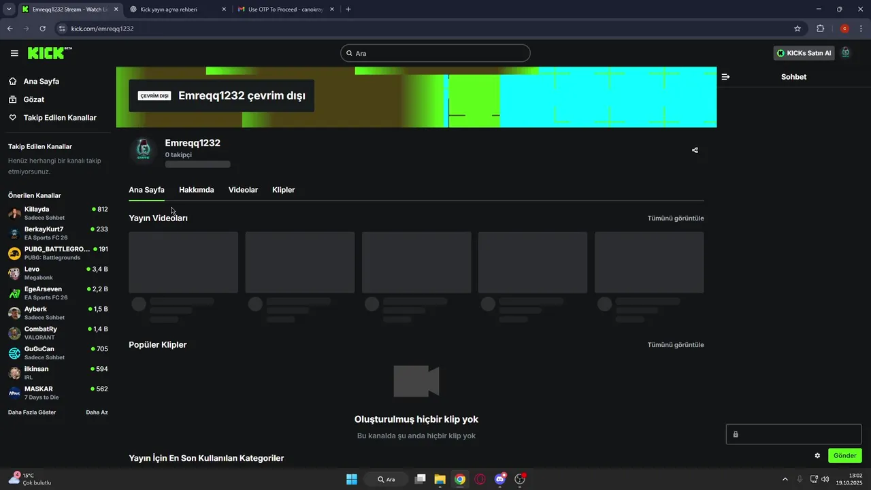Open Levo recommended channel
This screenshot has height=490, width=871.
58,273
